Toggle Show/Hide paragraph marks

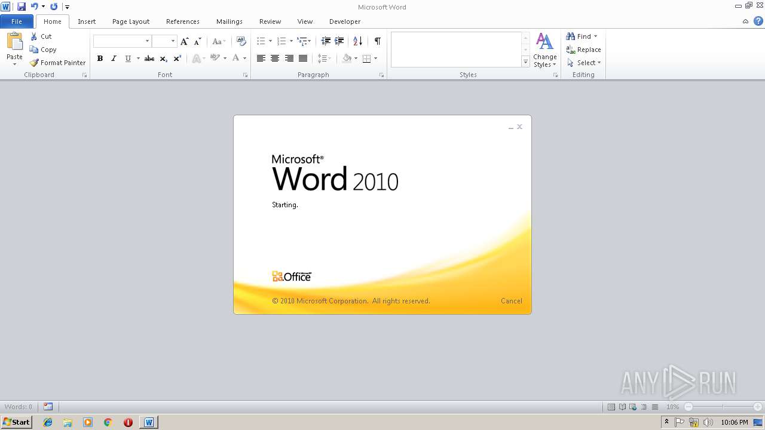(377, 41)
